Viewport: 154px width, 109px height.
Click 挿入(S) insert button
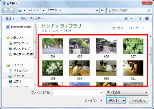coord(114,100)
